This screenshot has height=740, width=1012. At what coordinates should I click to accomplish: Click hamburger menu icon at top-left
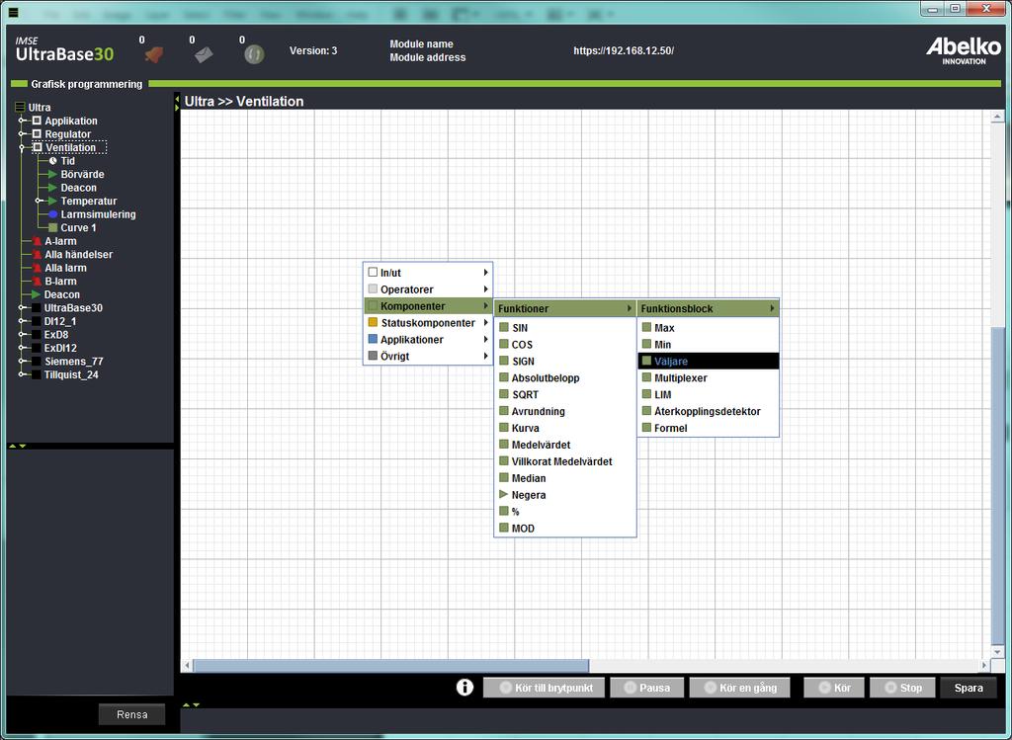point(12,12)
